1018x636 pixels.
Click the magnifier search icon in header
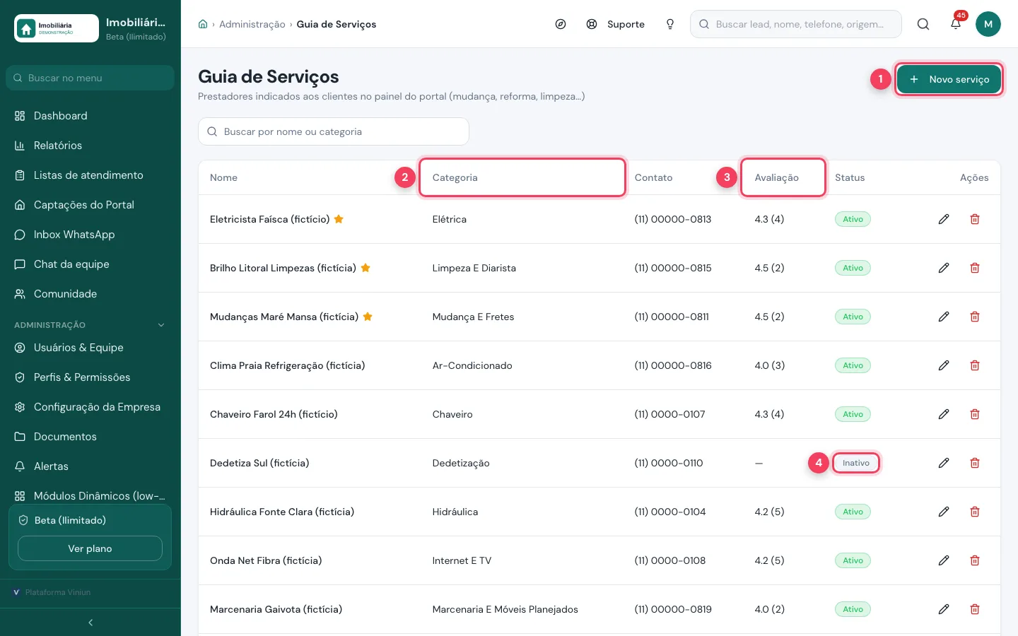pyautogui.click(x=923, y=24)
